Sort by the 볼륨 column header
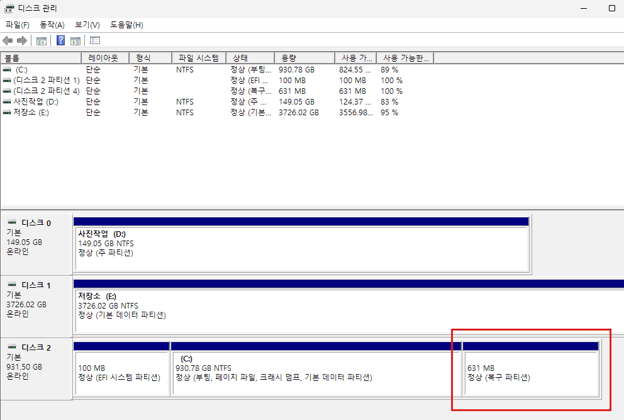 click(40, 58)
